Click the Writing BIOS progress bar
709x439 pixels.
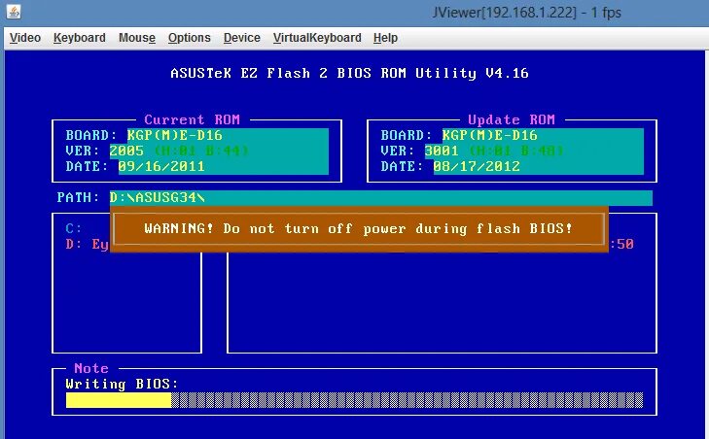pos(354,400)
